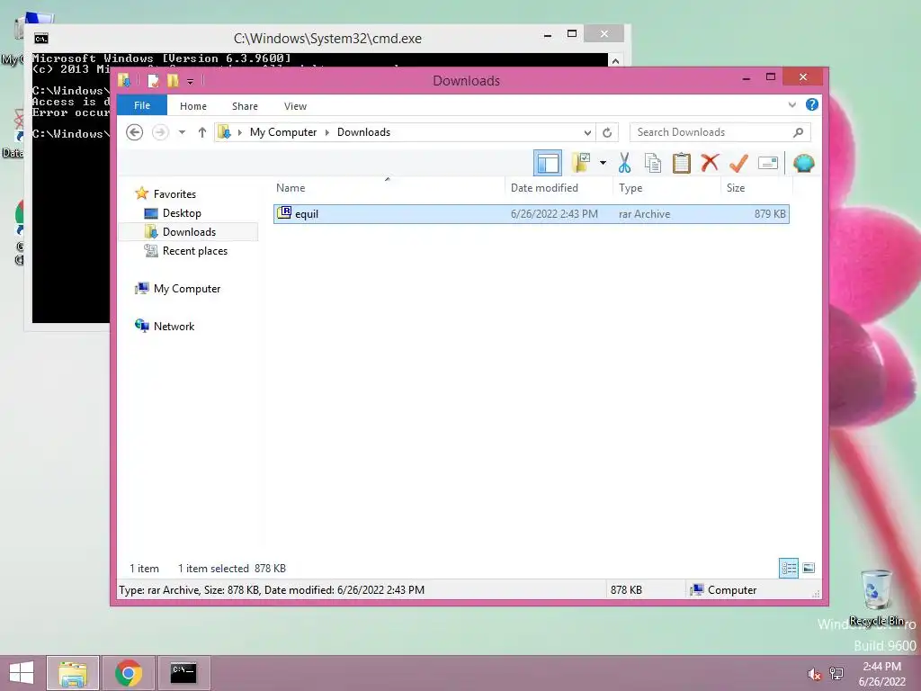
Task: Click the cmd.exe window system icon
Action: point(41,39)
